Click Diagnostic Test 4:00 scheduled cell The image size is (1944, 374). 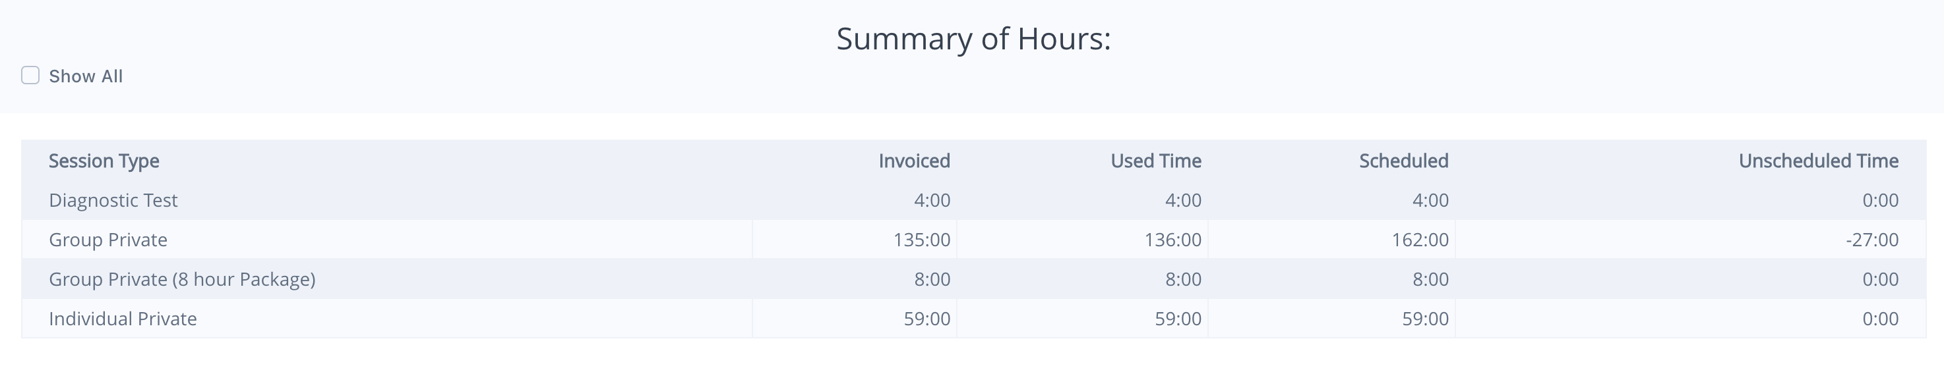pyautogui.click(x=1430, y=201)
